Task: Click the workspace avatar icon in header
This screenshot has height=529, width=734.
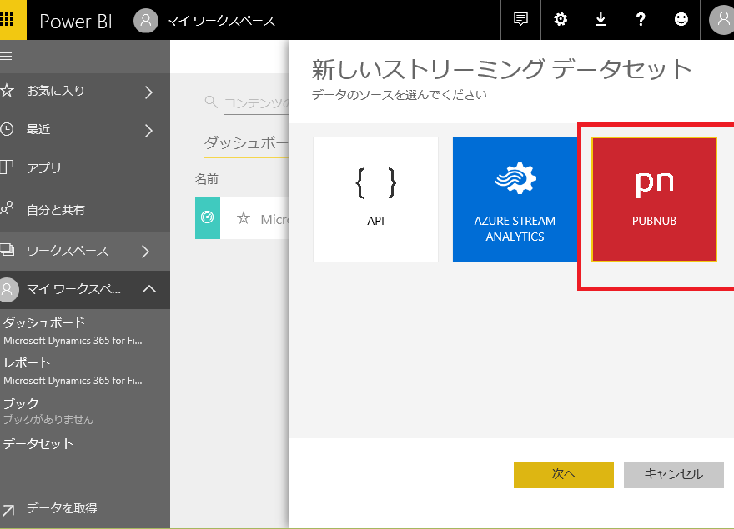Action: pyautogui.click(x=146, y=21)
